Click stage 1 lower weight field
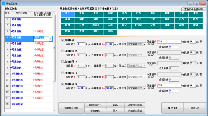 point(81,44)
